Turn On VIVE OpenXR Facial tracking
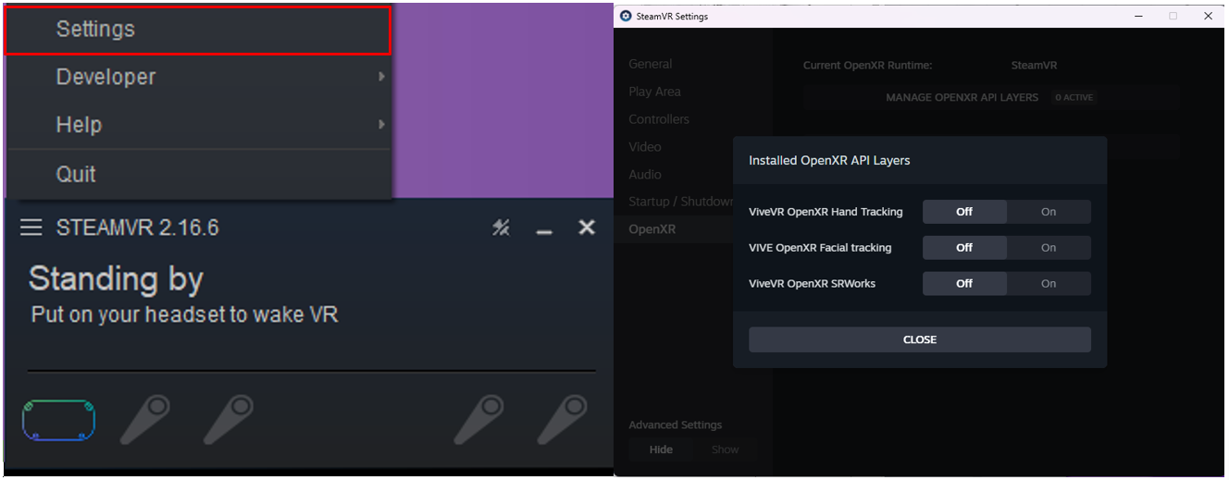This screenshot has width=1229, height=480. 1049,248
